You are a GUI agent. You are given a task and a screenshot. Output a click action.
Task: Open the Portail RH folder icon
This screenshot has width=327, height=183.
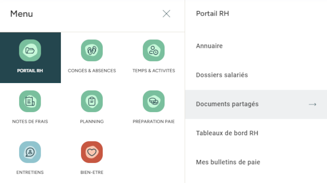pyautogui.click(x=30, y=50)
